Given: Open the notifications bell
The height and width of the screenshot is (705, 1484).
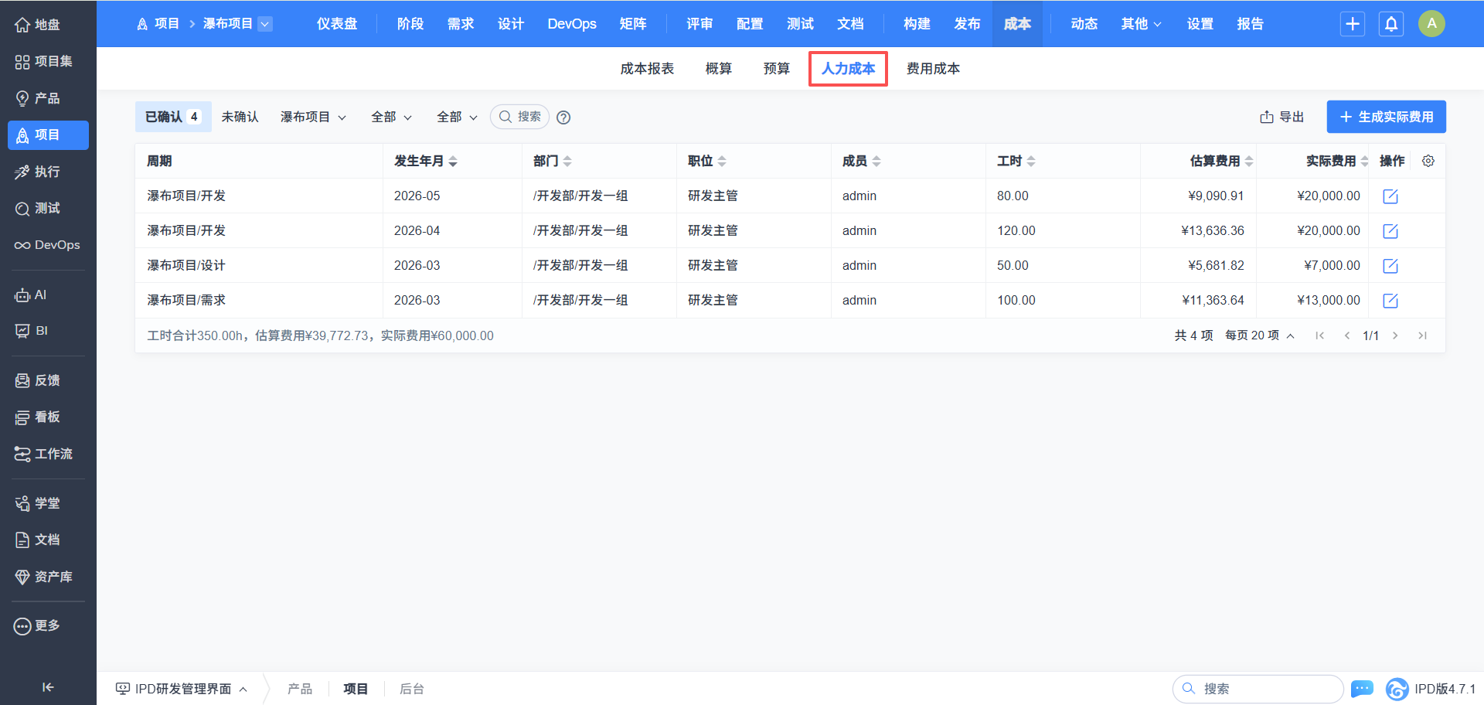Looking at the screenshot, I should 1391,24.
